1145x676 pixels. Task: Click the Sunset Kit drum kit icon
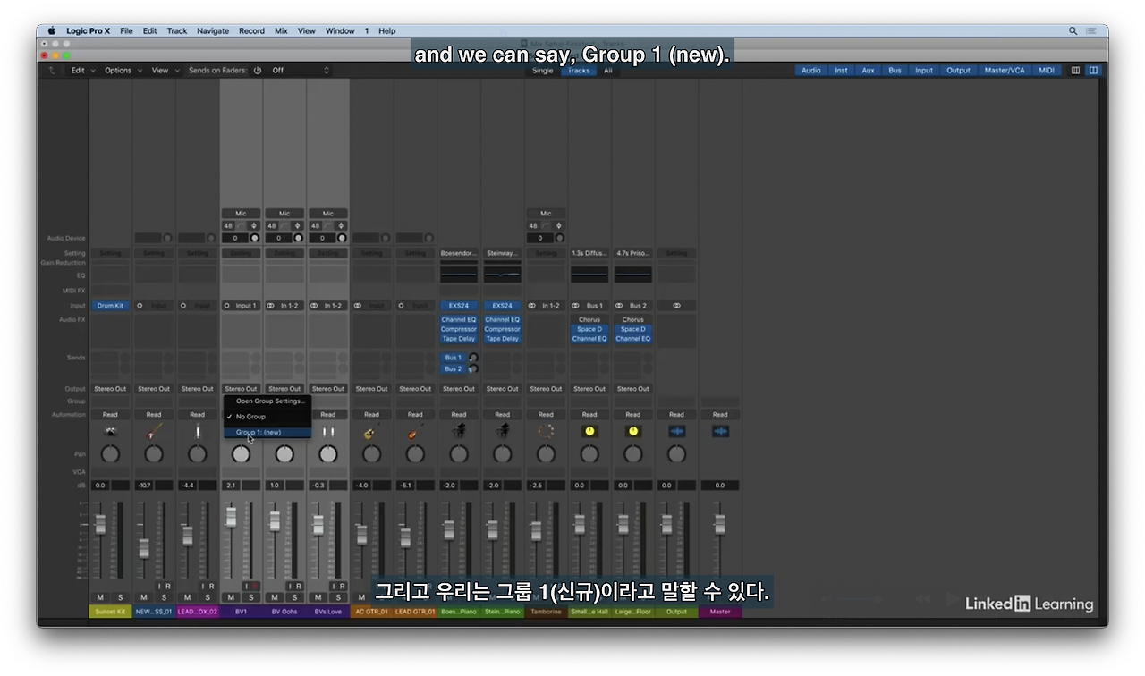coord(110,432)
